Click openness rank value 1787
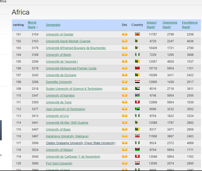 [x=171, y=123]
